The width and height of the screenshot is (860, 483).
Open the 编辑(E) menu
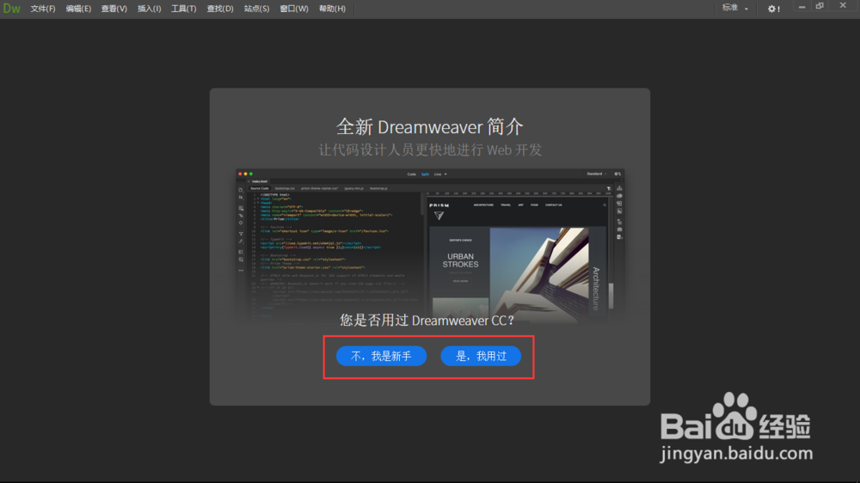coord(78,9)
